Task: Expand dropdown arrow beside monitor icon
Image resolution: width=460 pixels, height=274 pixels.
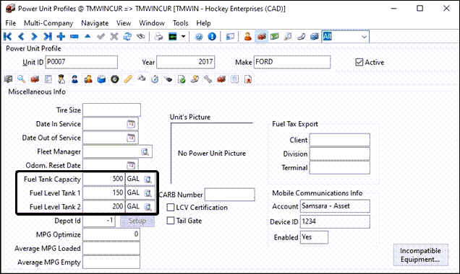Action: click(x=184, y=37)
